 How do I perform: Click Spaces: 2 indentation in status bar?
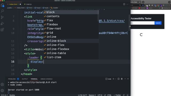(92, 95)
